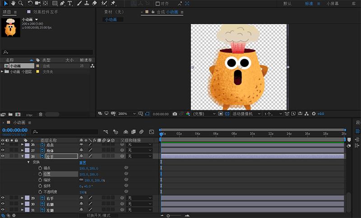Toggle the 对齐 snapping checkbox
361x218 pixels.
point(157,4)
